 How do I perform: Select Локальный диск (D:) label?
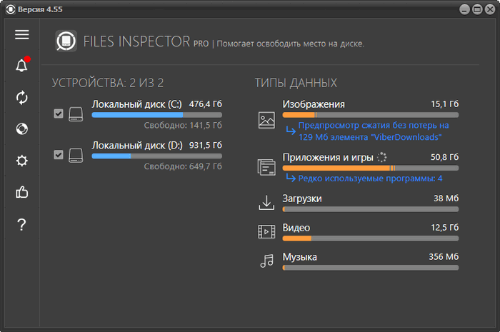(137, 145)
